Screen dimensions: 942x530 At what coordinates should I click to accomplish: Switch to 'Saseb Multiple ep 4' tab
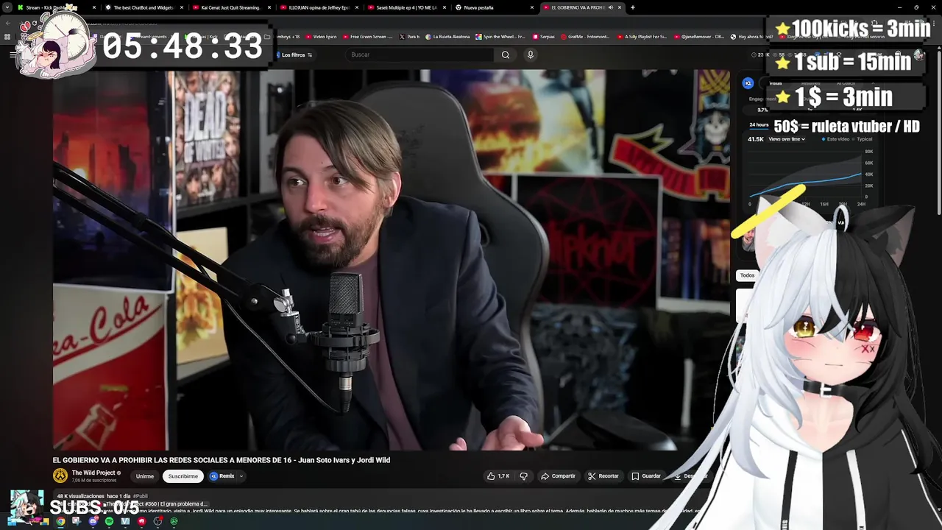coord(406,7)
